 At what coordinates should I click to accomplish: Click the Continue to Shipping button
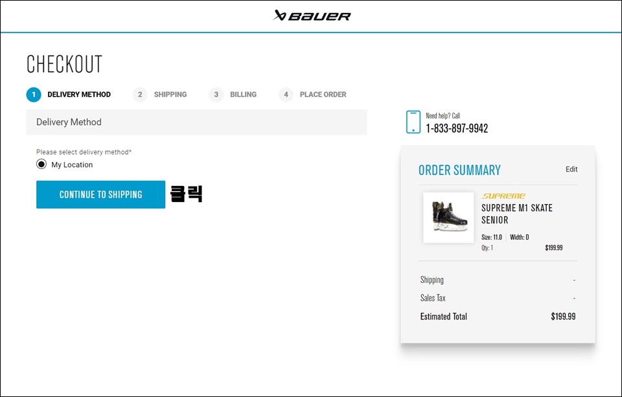point(101,194)
